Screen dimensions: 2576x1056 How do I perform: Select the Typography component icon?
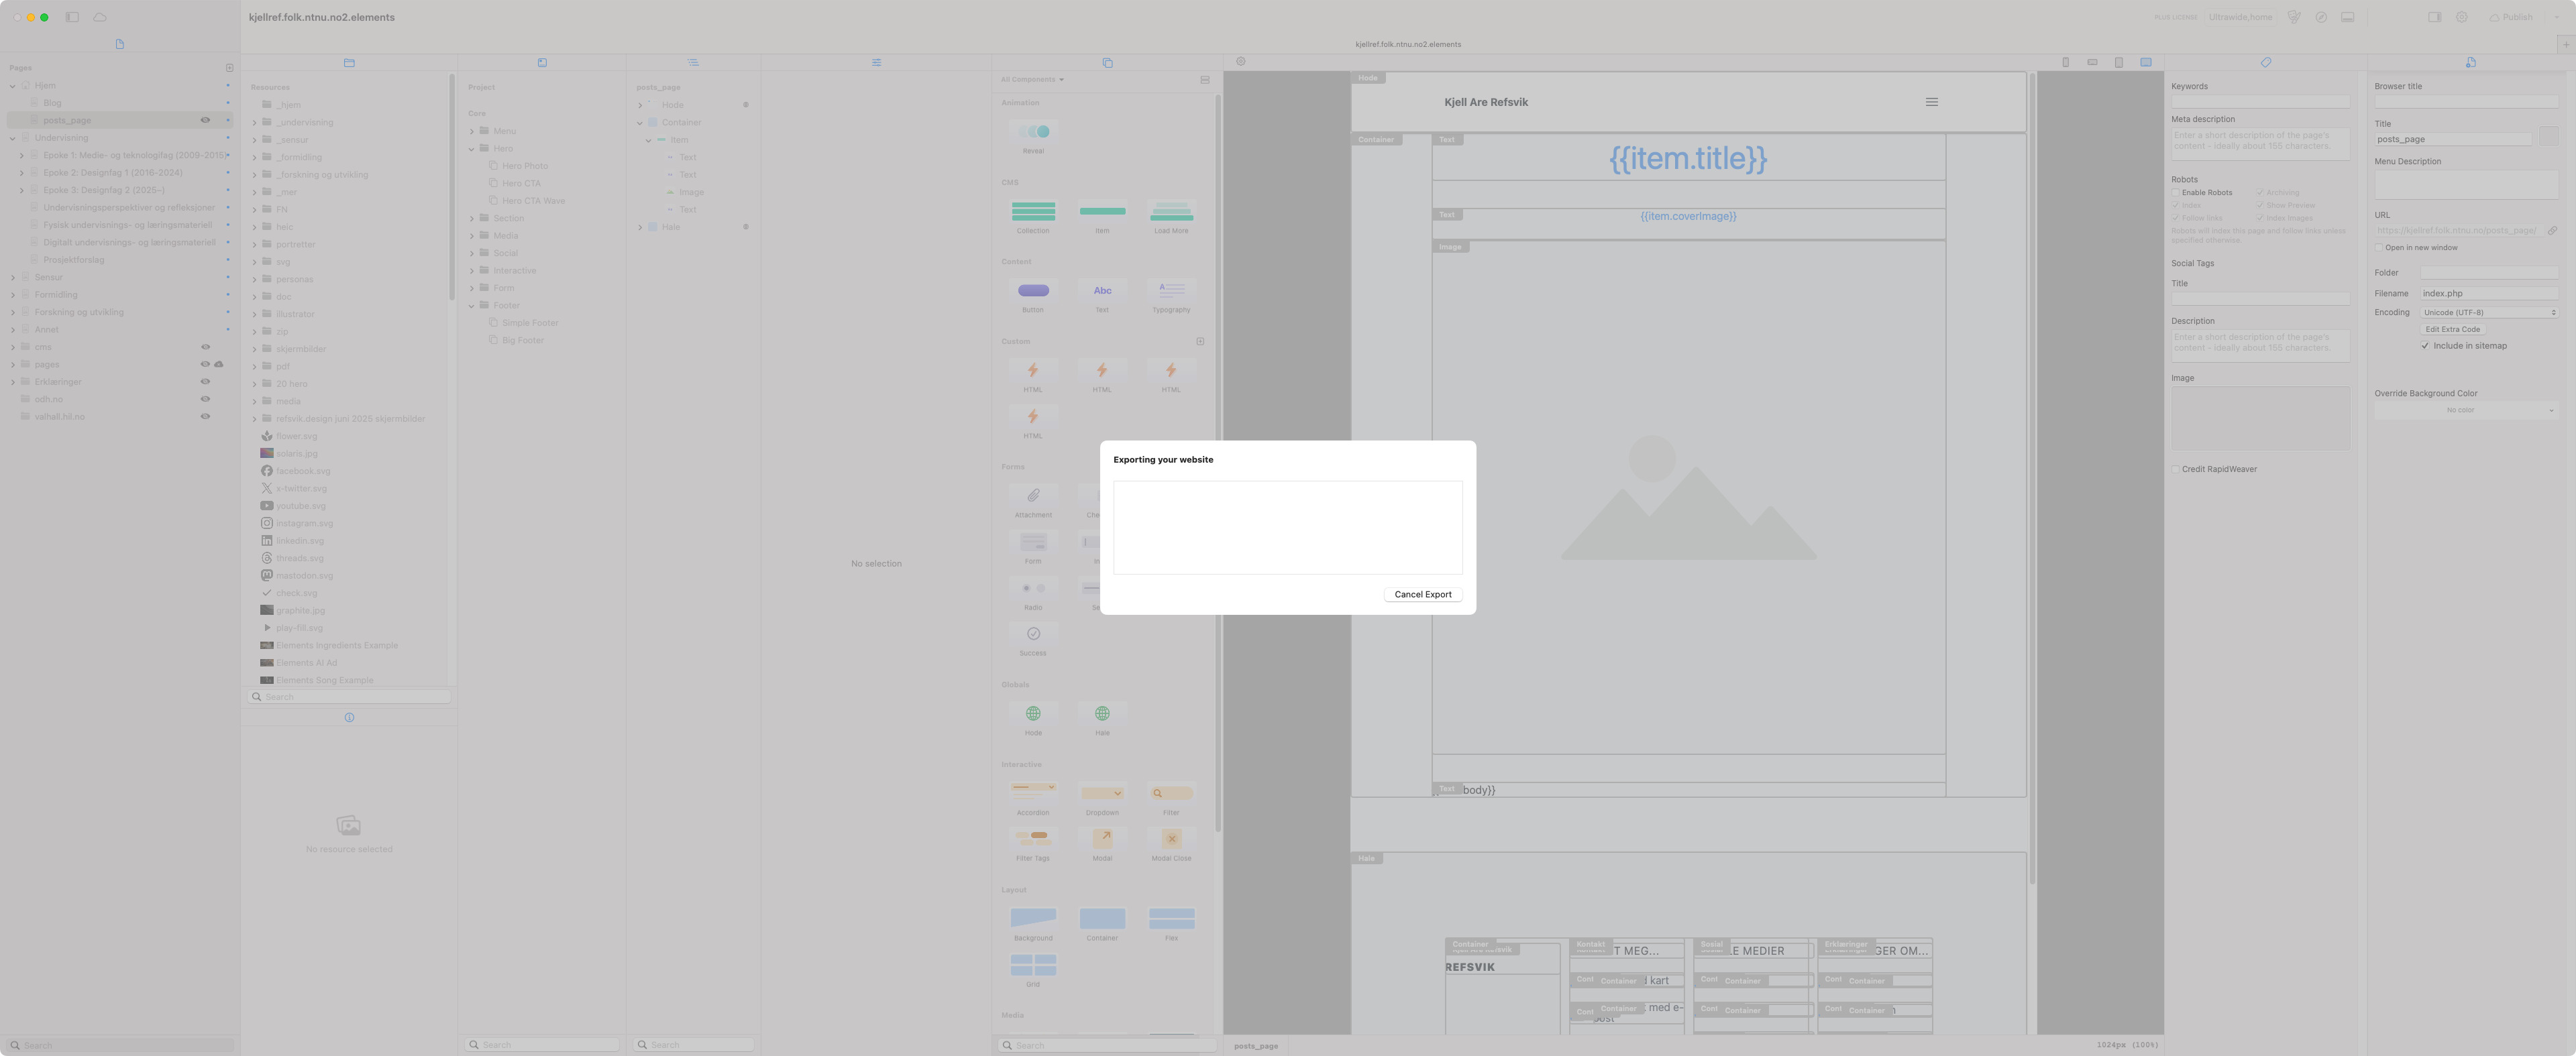[x=1171, y=291]
